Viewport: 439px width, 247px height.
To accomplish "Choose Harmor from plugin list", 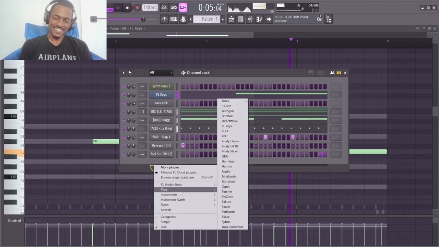I will click(233, 166).
